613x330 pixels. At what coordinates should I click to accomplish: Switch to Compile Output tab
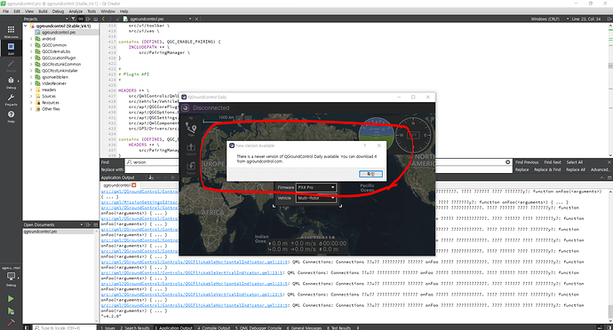coord(214,327)
